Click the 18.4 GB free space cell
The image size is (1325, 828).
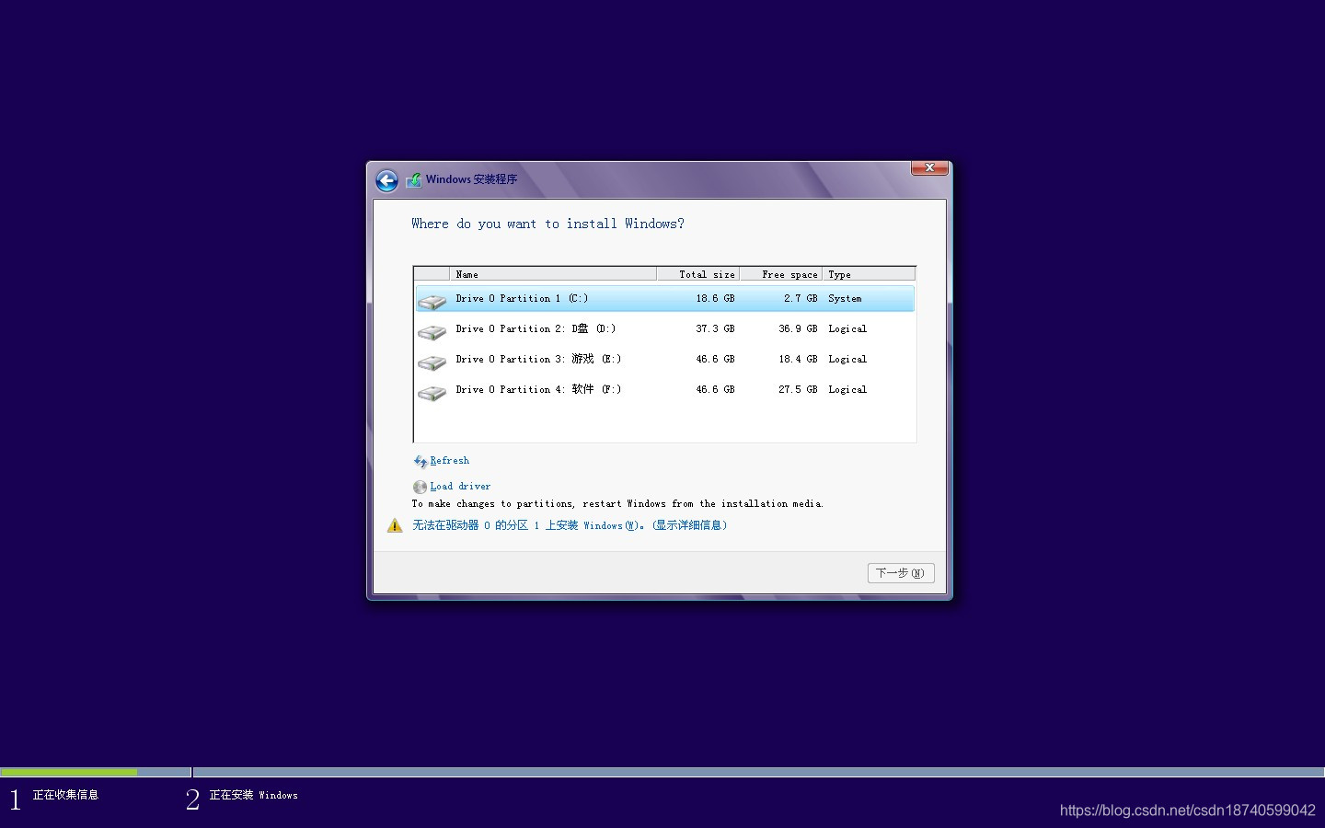point(798,360)
